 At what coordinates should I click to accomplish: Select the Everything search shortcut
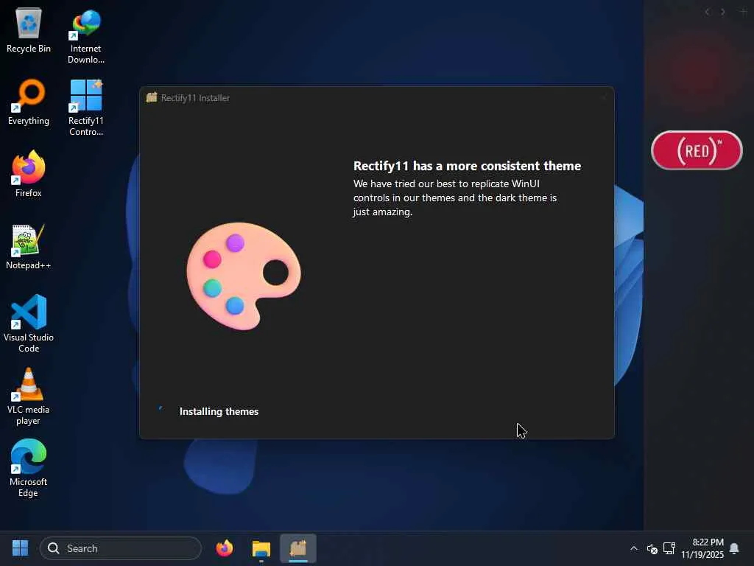click(x=29, y=102)
